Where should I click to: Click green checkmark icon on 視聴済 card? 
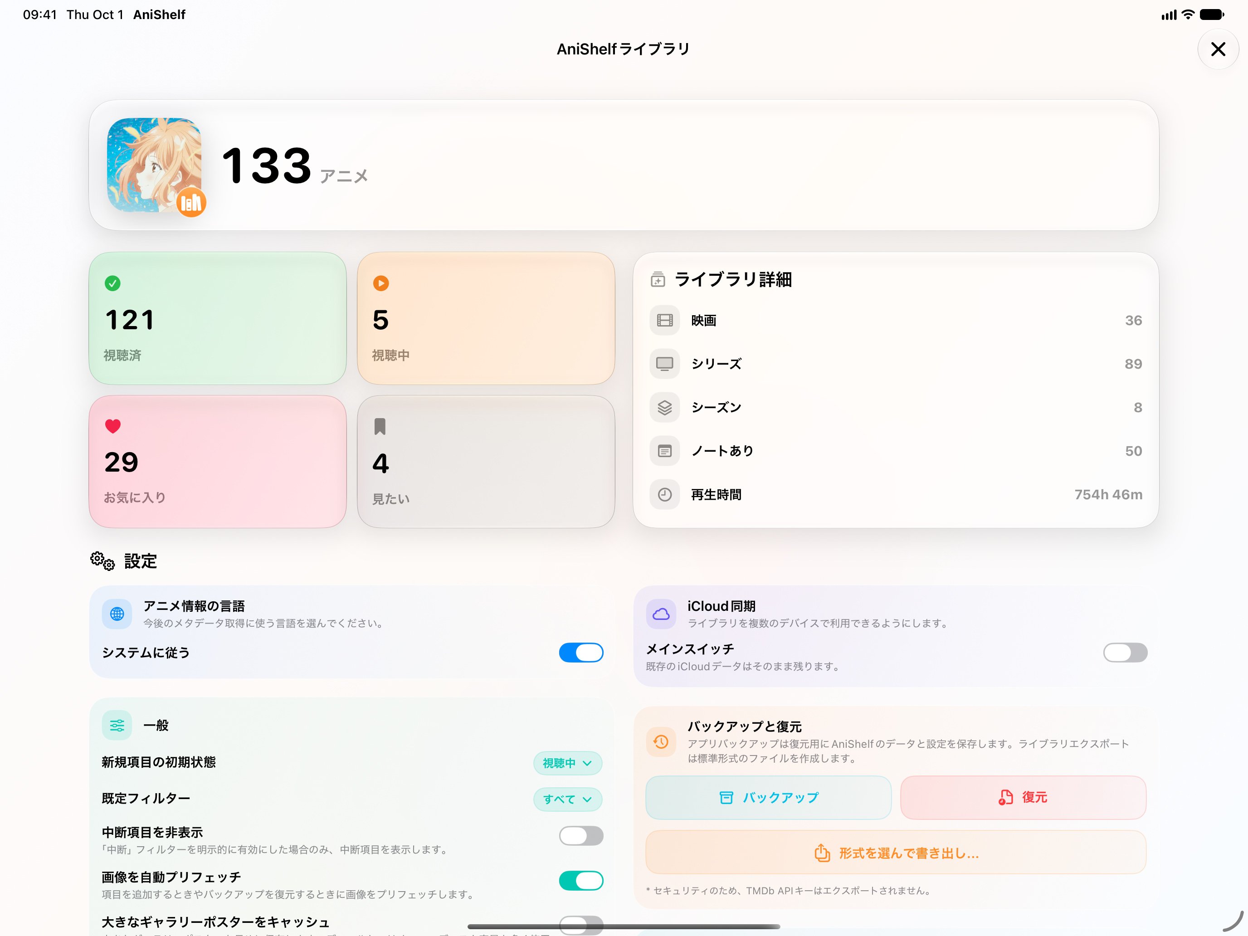(113, 283)
